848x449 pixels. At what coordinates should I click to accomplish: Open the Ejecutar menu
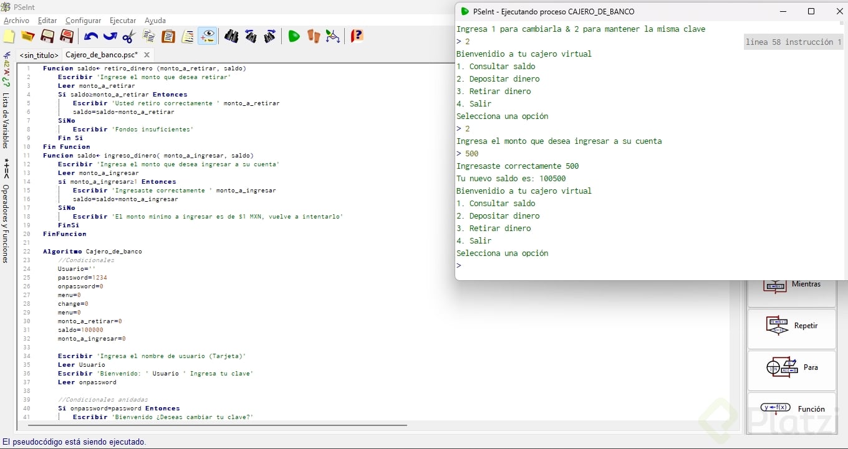click(x=123, y=21)
